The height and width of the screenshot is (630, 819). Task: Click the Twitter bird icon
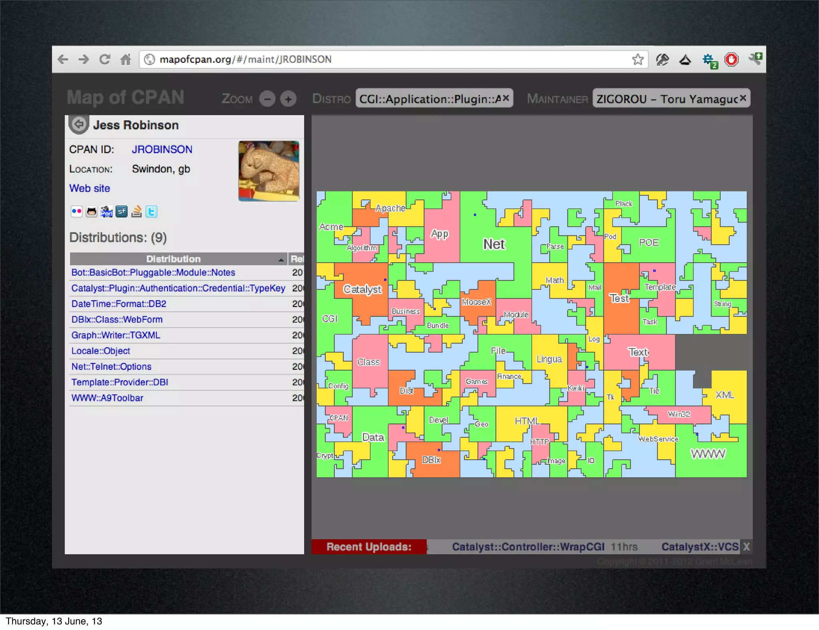[x=151, y=211]
